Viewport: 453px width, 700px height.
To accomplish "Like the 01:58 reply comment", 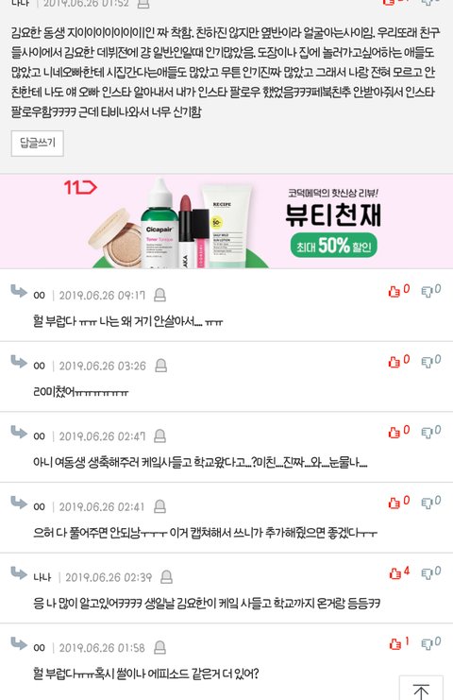I will click(398, 643).
